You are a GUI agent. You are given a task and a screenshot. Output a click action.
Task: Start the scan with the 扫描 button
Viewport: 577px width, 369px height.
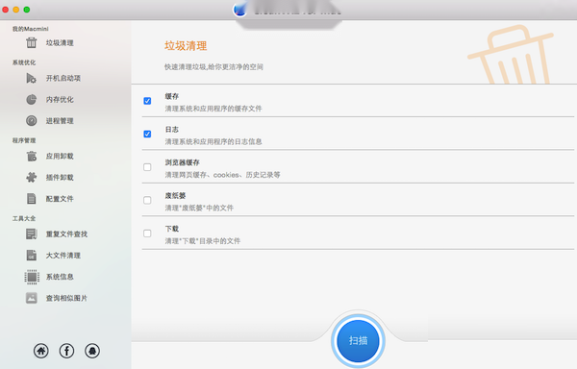(x=358, y=340)
